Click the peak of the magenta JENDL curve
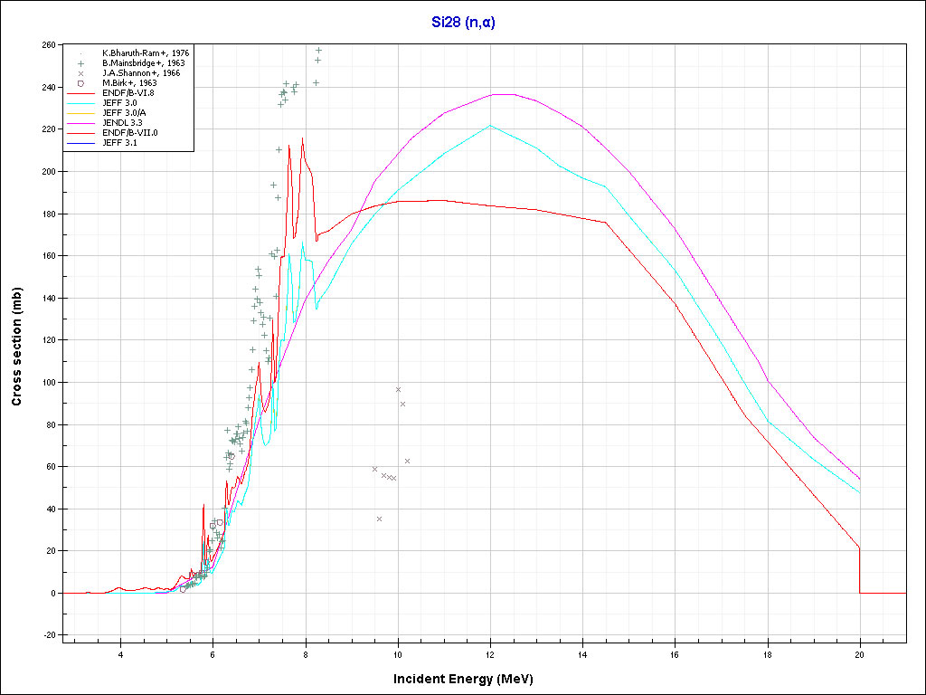926x695 pixels. (502, 94)
